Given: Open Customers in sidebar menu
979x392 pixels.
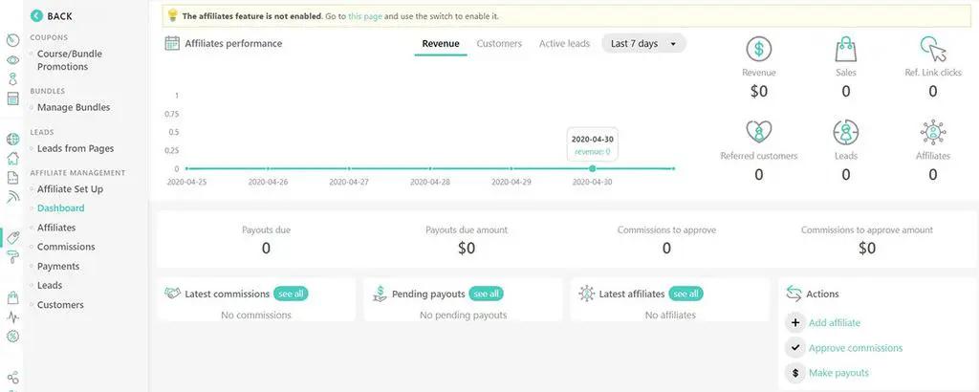Looking at the screenshot, I should tap(60, 305).
